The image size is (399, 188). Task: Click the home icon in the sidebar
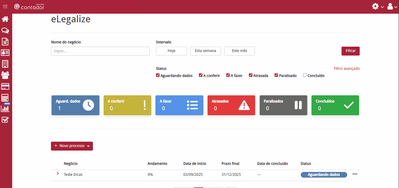pyautogui.click(x=5, y=19)
